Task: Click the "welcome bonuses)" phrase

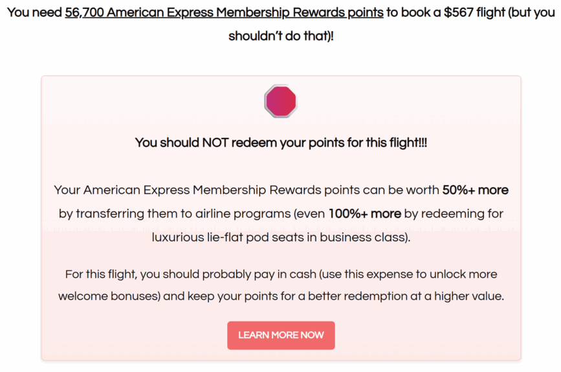Action: (109, 296)
